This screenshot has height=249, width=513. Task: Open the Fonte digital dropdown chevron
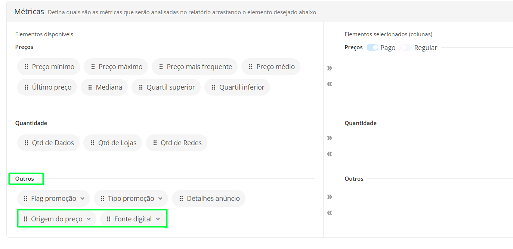(x=158, y=219)
